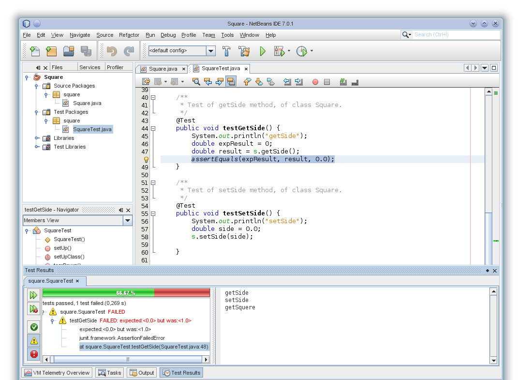
Task: Click the Save All icon
Action: coord(86,51)
